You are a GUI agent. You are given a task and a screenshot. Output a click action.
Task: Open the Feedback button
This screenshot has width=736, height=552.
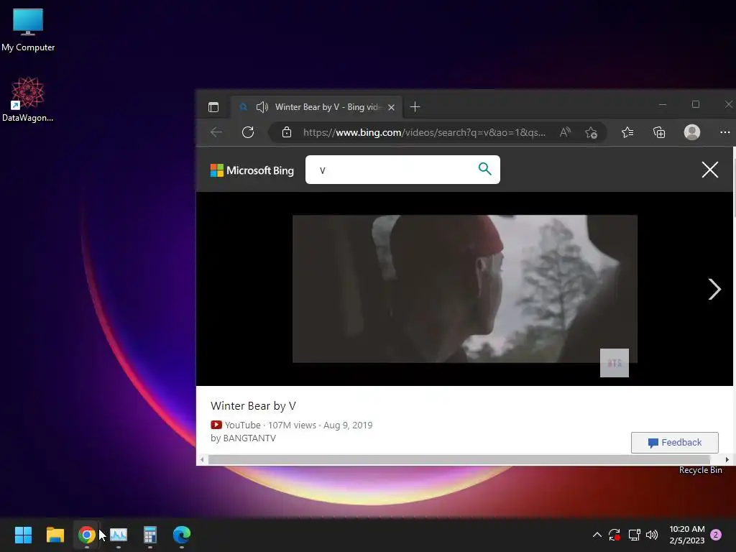tap(674, 443)
